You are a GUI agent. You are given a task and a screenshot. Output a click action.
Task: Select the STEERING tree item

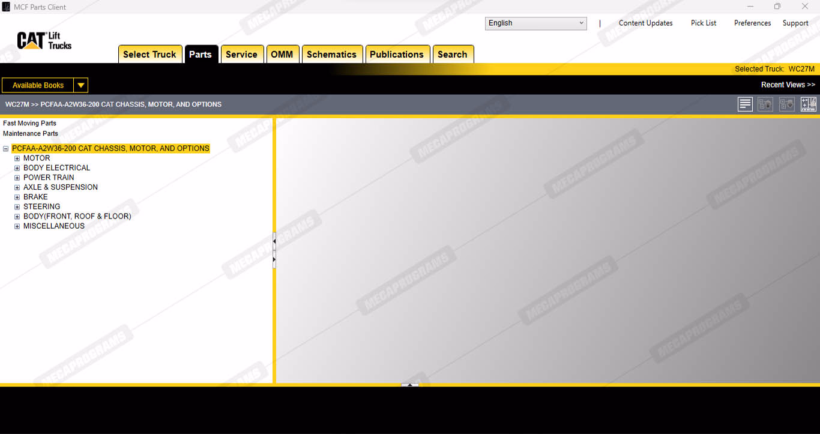coord(41,206)
